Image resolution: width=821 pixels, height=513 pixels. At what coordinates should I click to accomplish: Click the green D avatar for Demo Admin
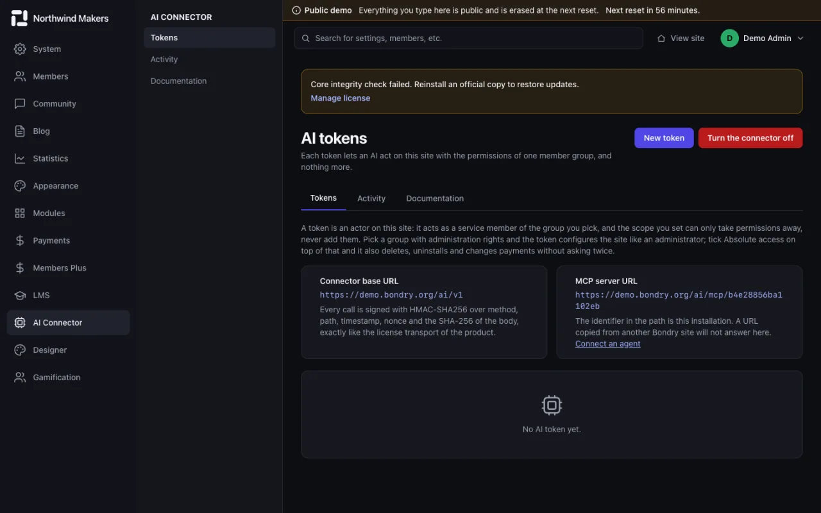[729, 38]
